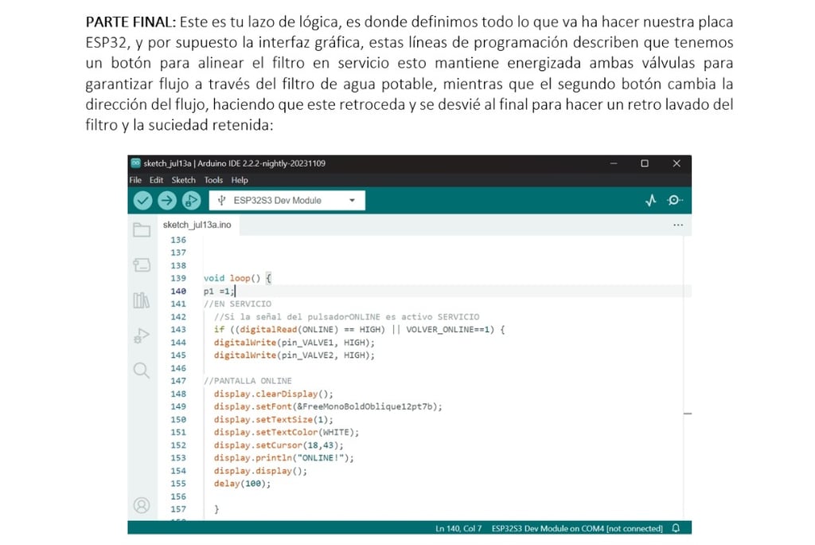Open the Library Manager books icon
This screenshot has height=545, width=815.
(142, 300)
